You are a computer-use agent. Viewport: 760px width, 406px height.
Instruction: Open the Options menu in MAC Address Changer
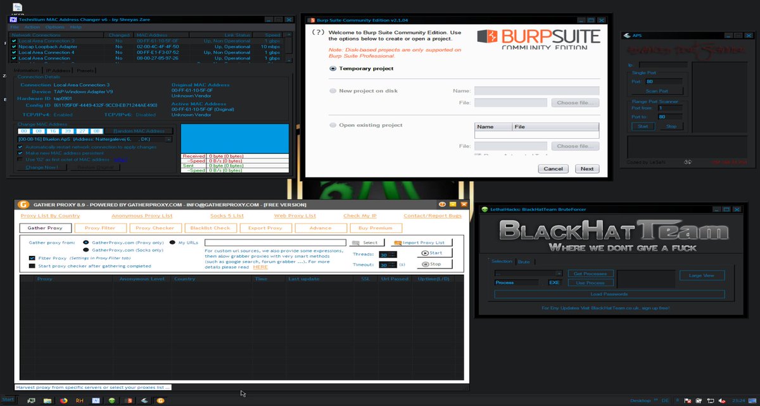pos(54,27)
